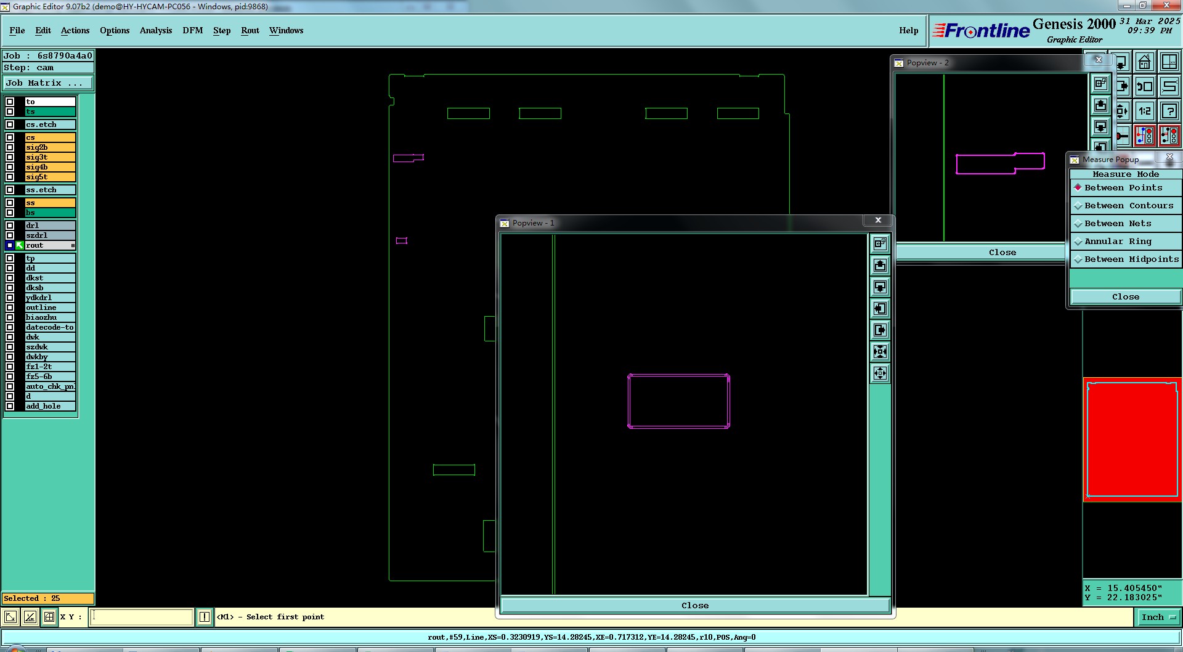Click the X Y coordinate input field

tap(142, 616)
